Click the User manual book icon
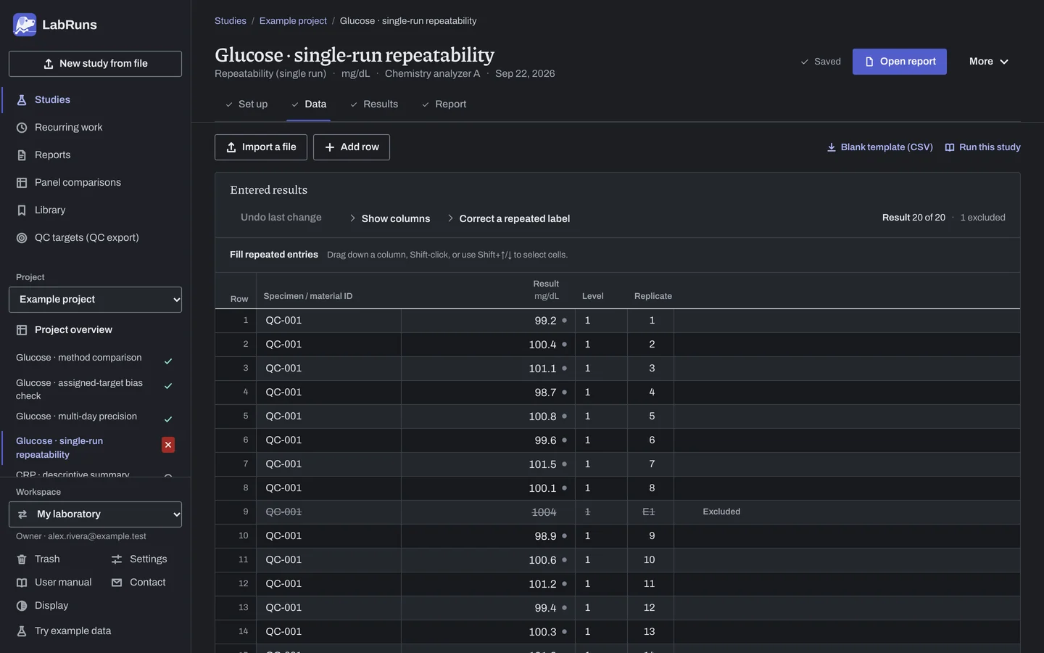This screenshot has height=653, width=1044. pos(22,583)
